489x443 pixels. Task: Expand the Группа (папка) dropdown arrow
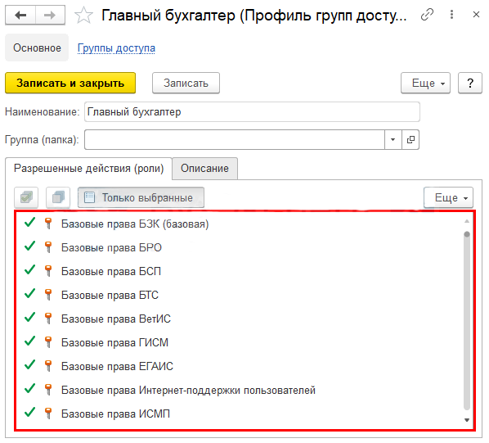click(x=393, y=139)
